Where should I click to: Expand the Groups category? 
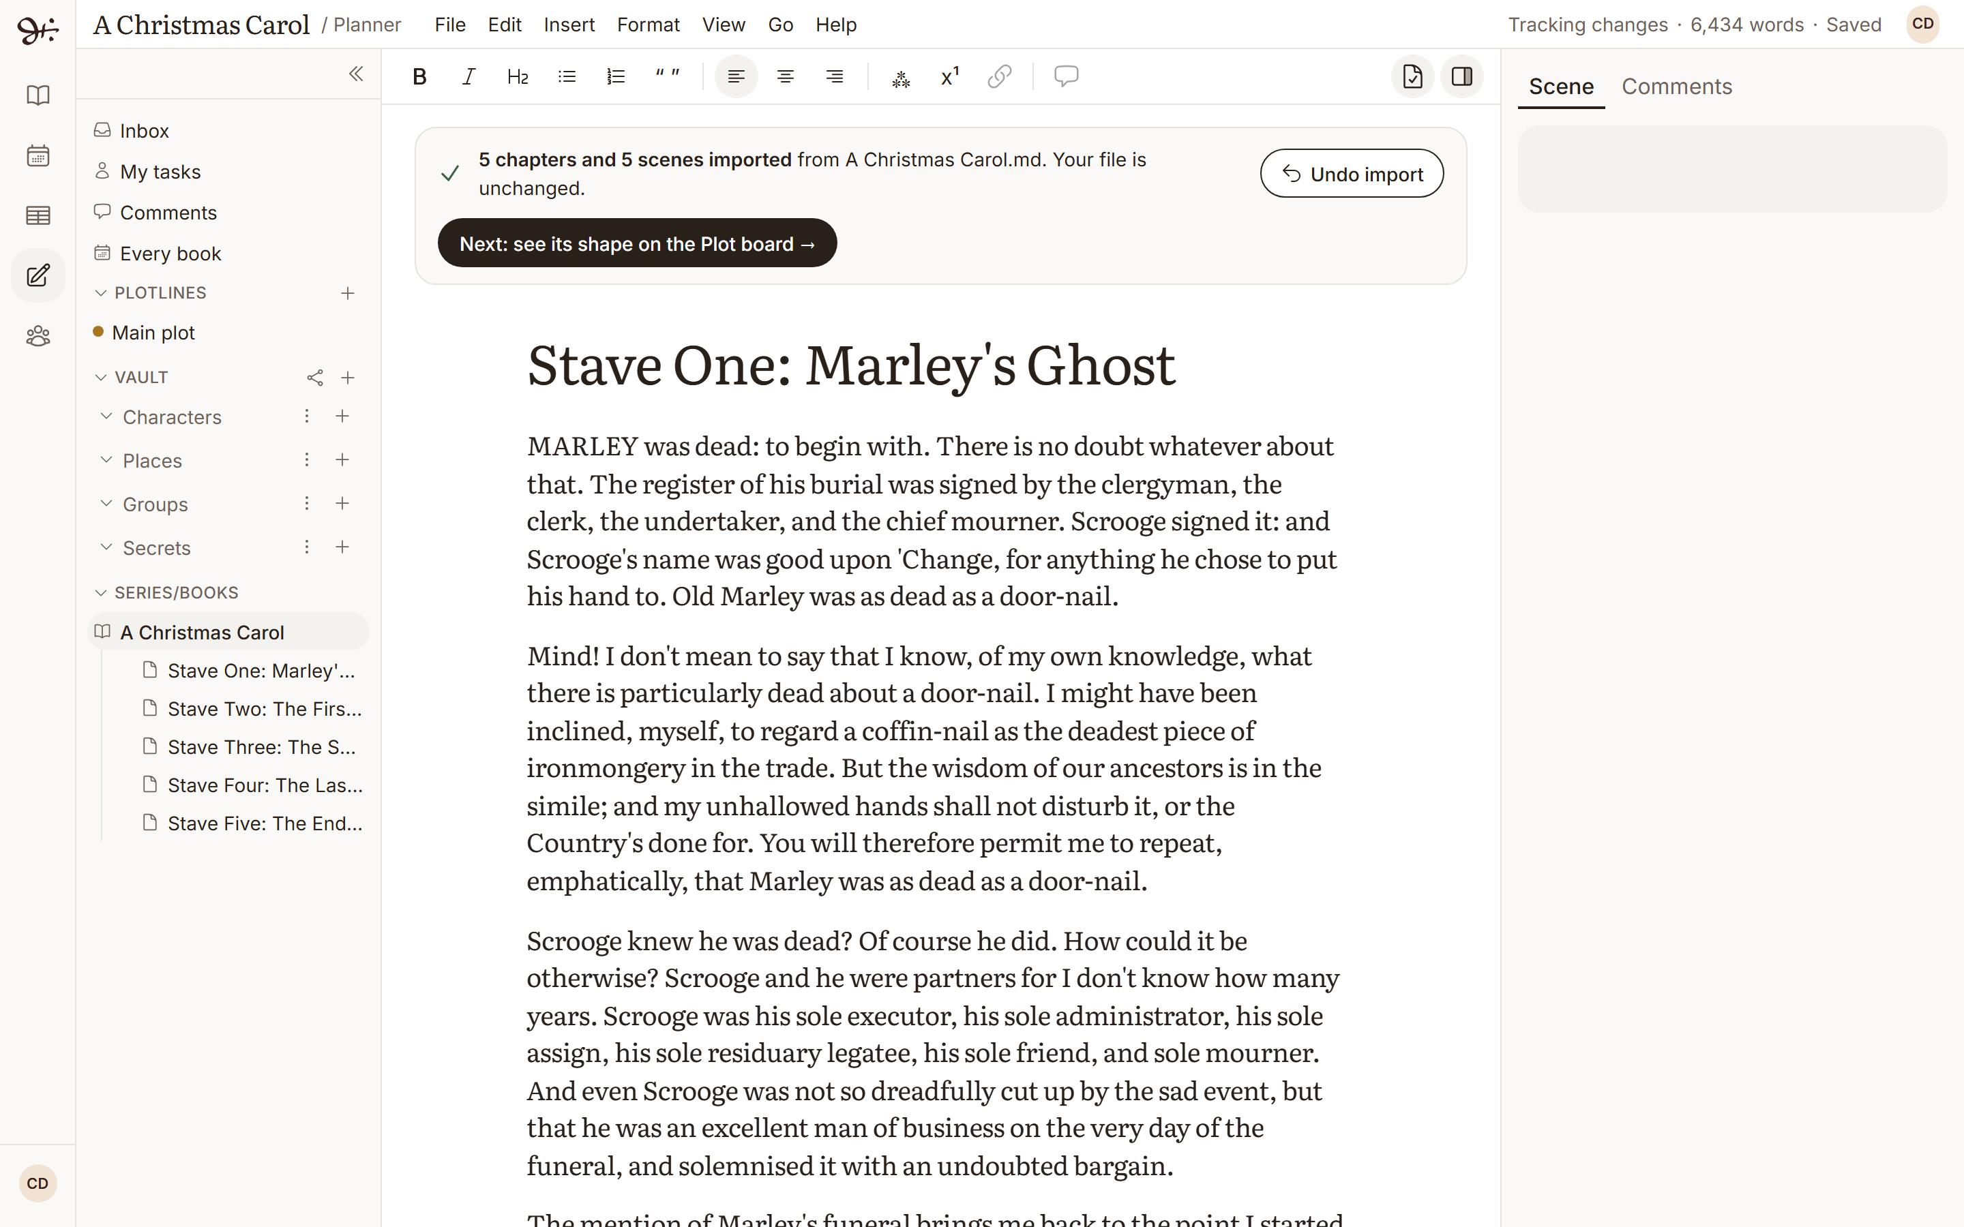tap(106, 504)
